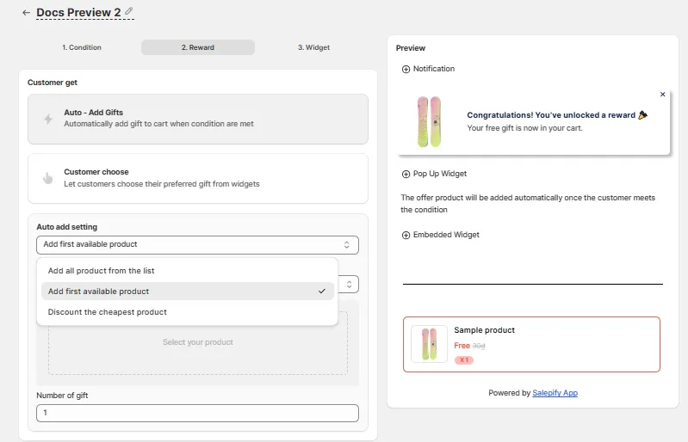Open the Salepify App link
This screenshot has width=688, height=442.
555,393
